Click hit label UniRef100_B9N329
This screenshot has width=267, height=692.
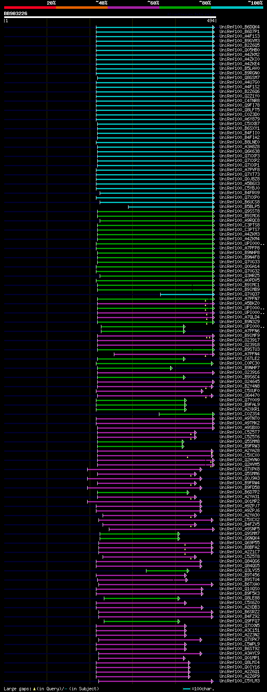coord(239,322)
